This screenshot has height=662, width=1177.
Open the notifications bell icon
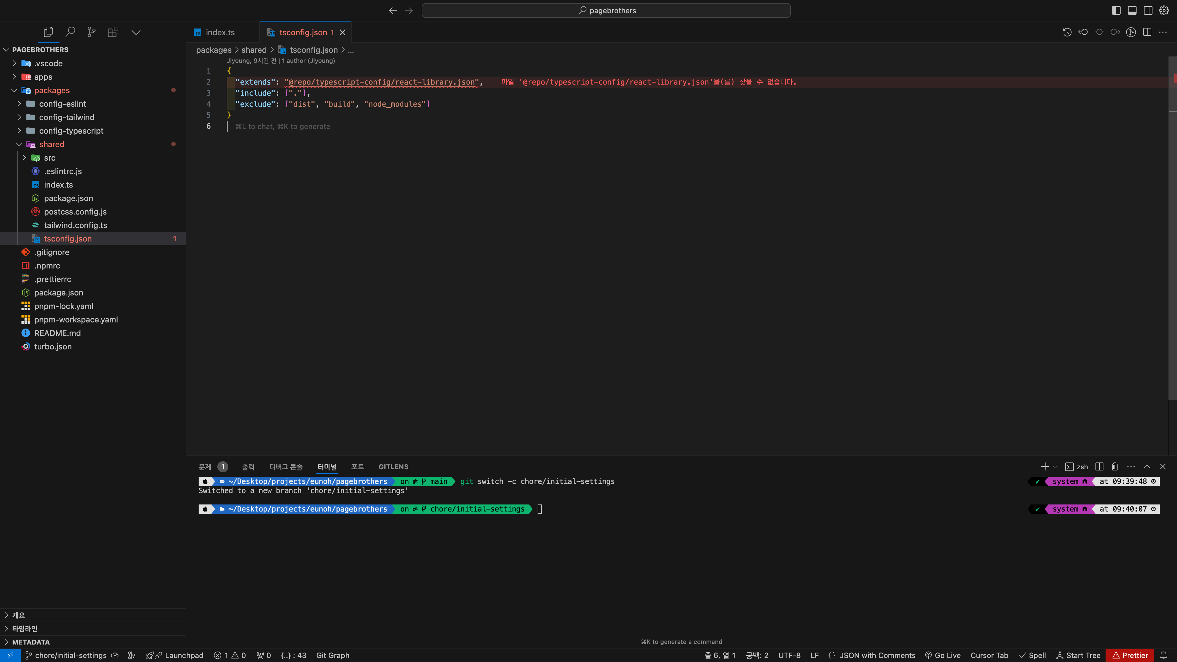[x=1163, y=655]
